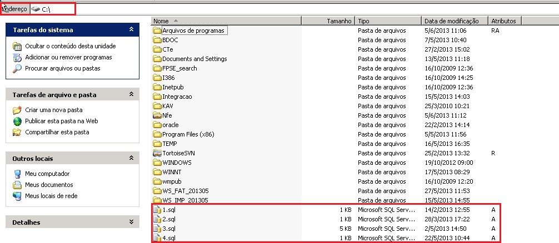Sort by Data de modificação column
The width and height of the screenshot is (559, 243).
454,21
